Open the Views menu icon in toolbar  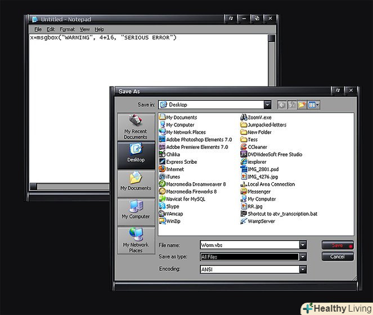point(314,105)
